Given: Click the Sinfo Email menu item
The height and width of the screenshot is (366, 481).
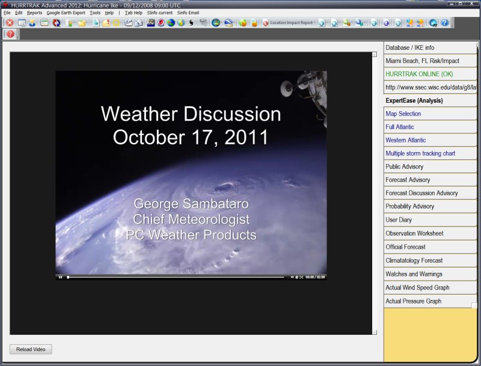Looking at the screenshot, I should coord(188,13).
